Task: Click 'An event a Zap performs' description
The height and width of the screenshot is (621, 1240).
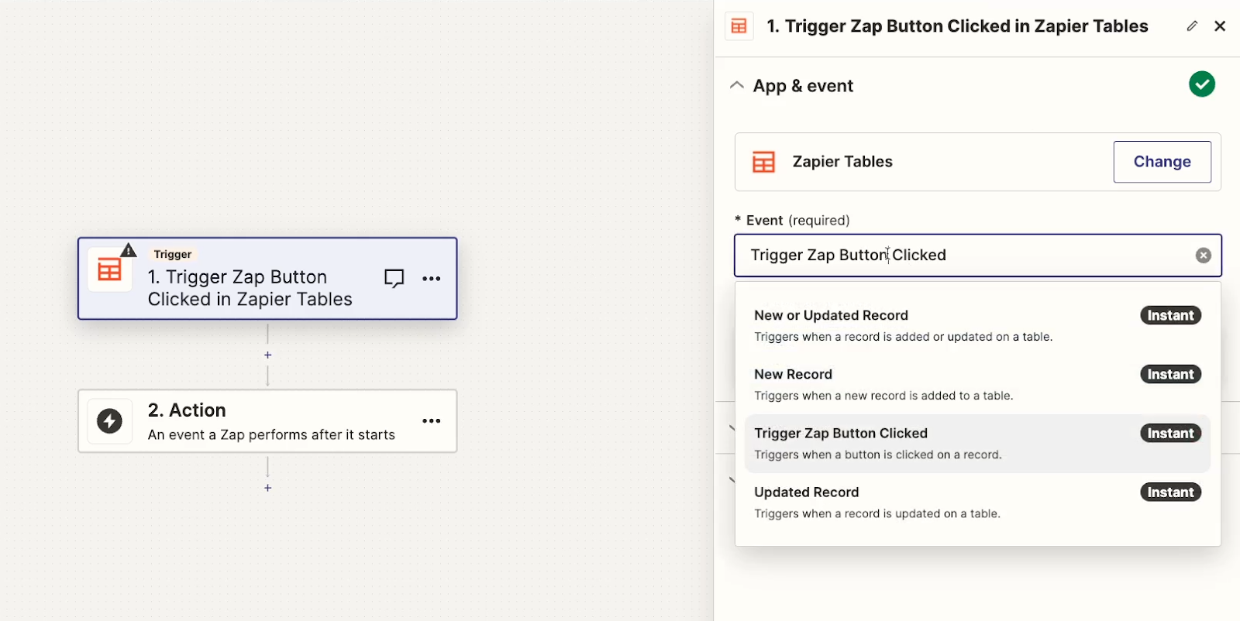Action: tap(271, 435)
